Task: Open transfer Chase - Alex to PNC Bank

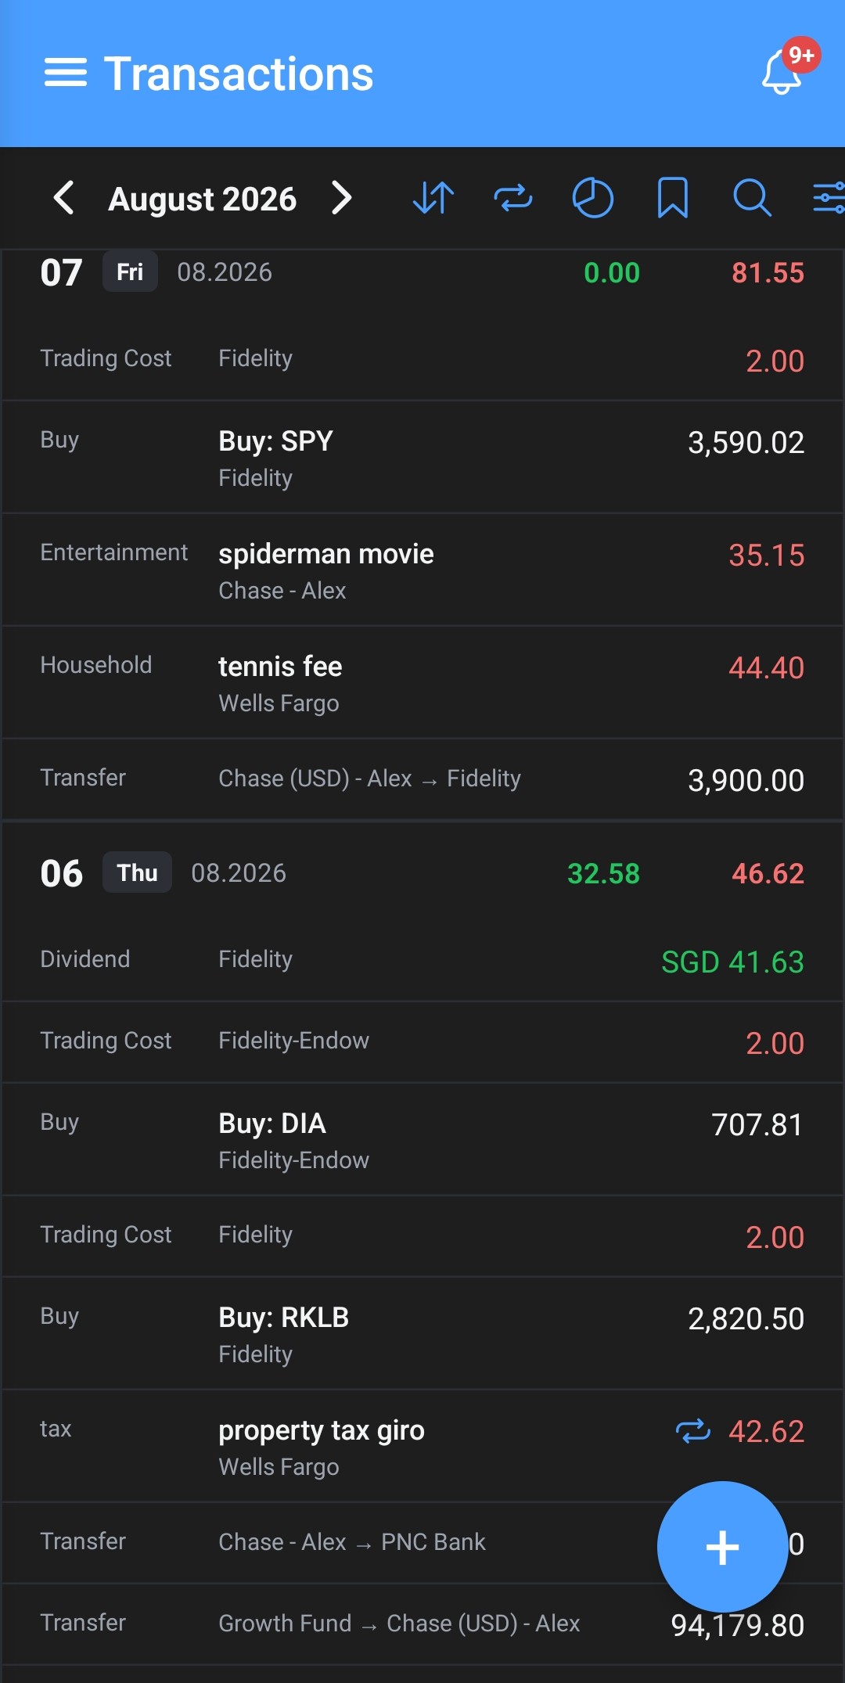Action: tap(422, 1543)
